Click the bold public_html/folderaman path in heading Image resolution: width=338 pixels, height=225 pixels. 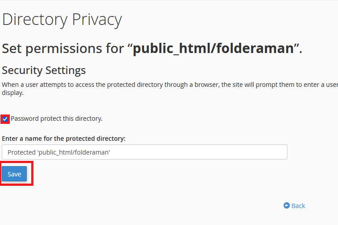[213, 48]
